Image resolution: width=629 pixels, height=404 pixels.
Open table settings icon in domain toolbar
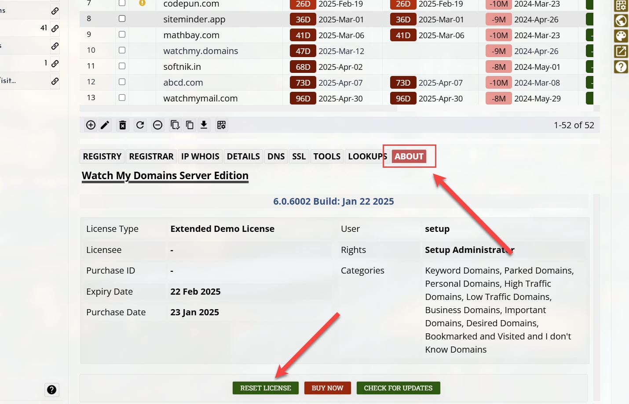pyautogui.click(x=221, y=125)
